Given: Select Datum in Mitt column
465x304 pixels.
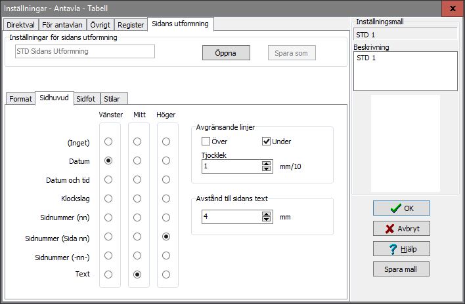Looking at the screenshot, I should [137, 161].
